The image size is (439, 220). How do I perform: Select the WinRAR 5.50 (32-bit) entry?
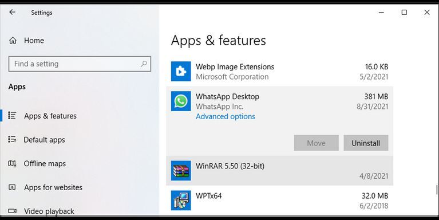click(279, 171)
